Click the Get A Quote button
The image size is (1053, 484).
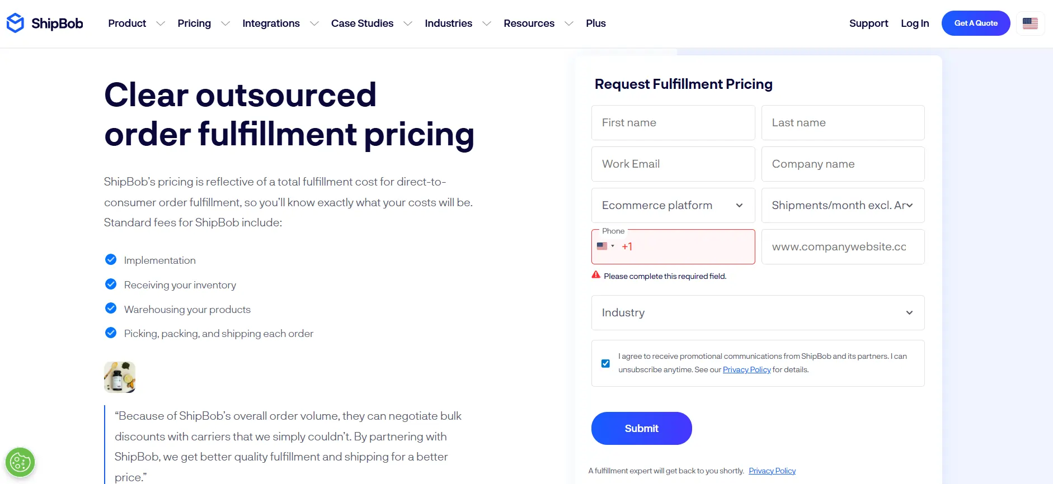975,23
